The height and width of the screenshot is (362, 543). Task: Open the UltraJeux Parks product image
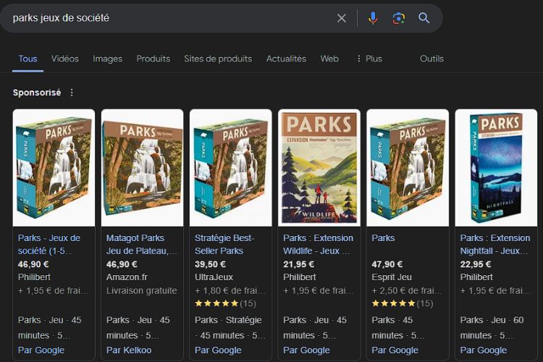tap(231, 168)
